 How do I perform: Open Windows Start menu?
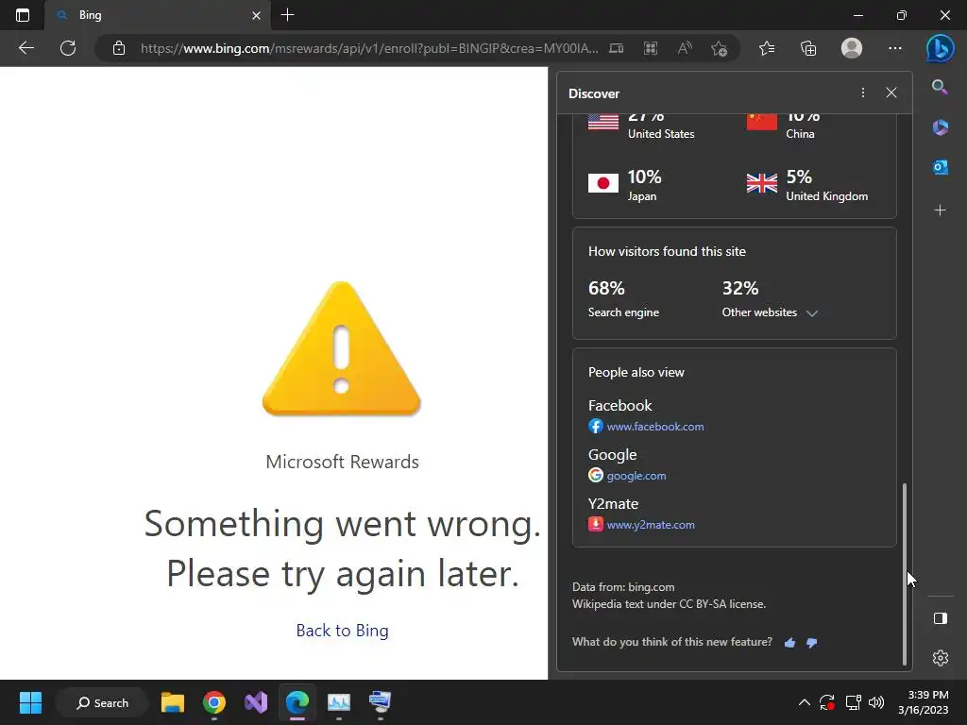[x=30, y=702]
